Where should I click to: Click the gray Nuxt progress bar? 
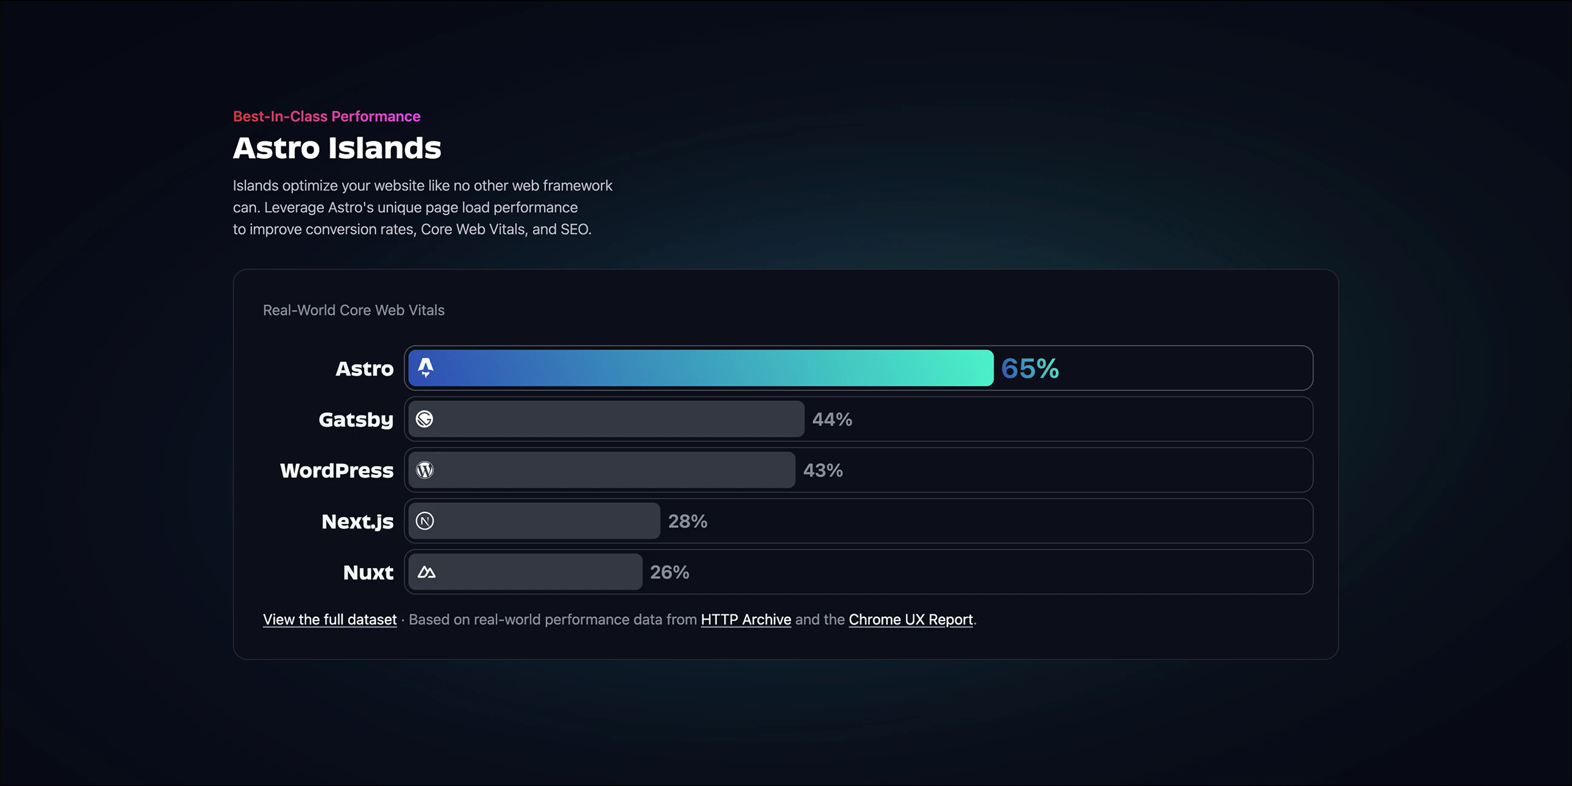[525, 572]
